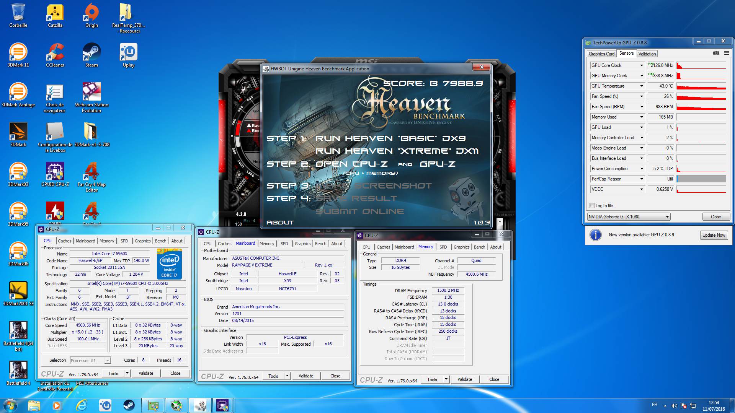This screenshot has height=413, width=735.
Task: Click Update Now for GPU-Z
Action: coord(714,235)
